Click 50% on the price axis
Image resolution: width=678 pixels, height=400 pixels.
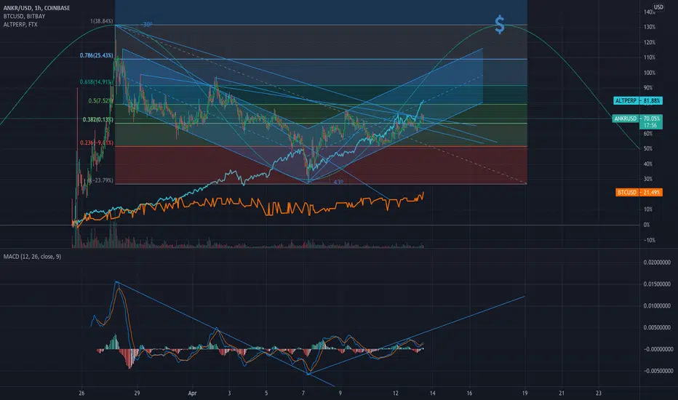648,149
